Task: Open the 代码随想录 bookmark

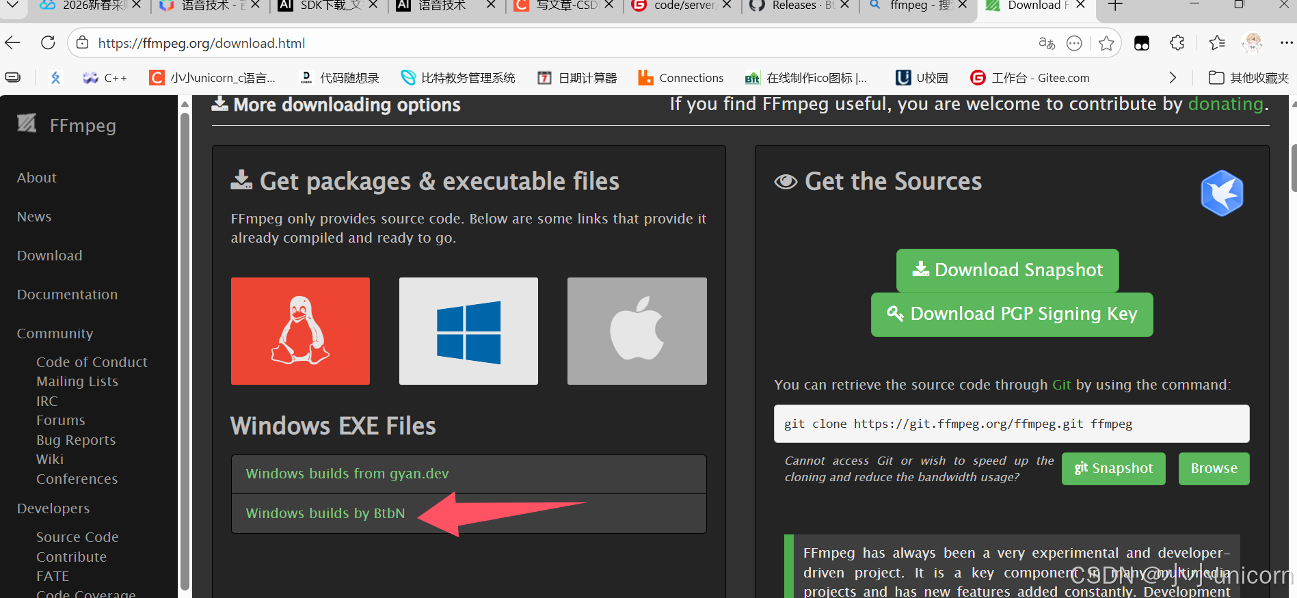Action: point(340,78)
